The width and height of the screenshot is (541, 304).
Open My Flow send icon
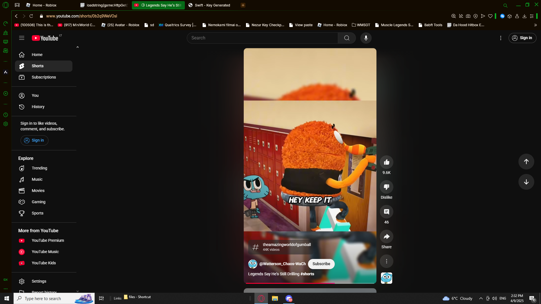[x=483, y=16]
